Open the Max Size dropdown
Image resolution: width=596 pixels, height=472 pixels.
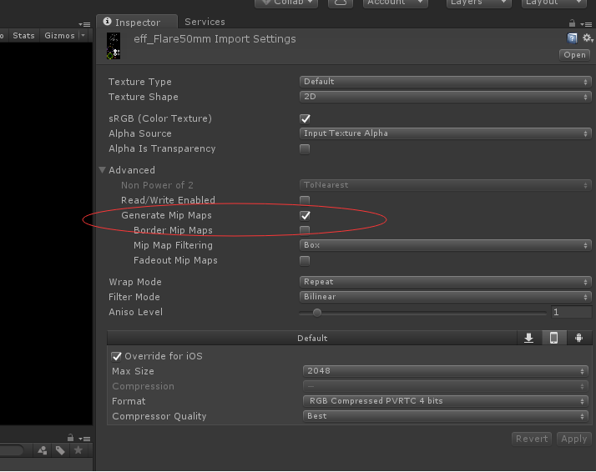[446, 371]
